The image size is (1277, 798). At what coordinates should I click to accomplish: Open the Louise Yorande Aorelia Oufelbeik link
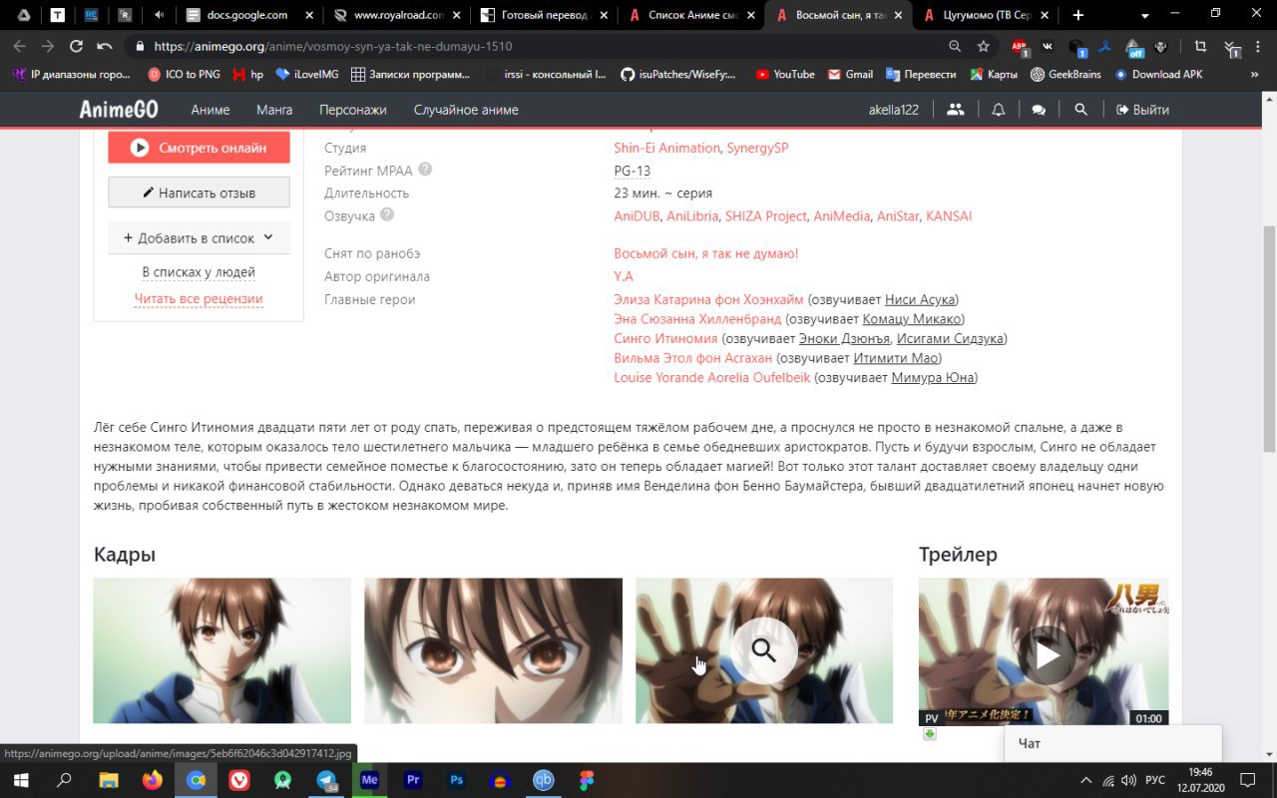coord(712,378)
